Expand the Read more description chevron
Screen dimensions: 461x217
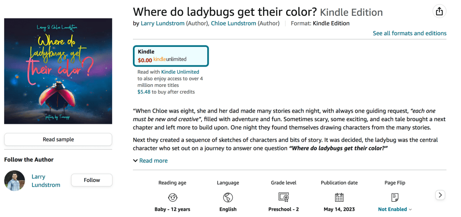(136, 161)
